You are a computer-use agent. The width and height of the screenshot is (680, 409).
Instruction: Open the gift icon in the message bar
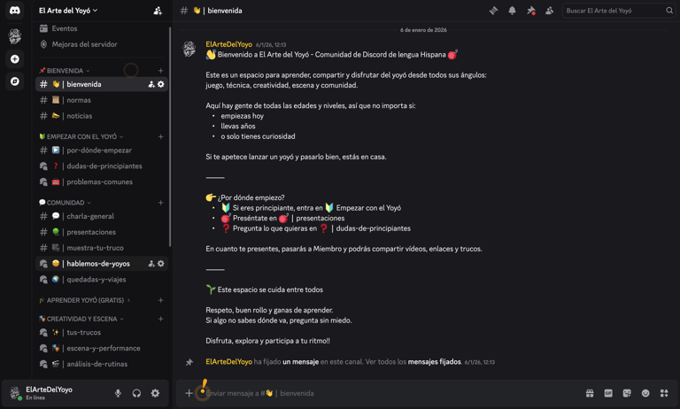(590, 393)
